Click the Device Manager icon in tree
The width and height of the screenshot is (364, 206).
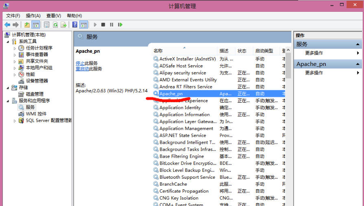pos(21,81)
